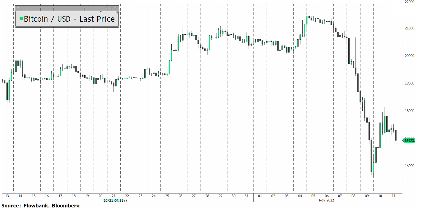Click date 11 on the time axis
424x210 pixels.
pyautogui.click(x=393, y=196)
